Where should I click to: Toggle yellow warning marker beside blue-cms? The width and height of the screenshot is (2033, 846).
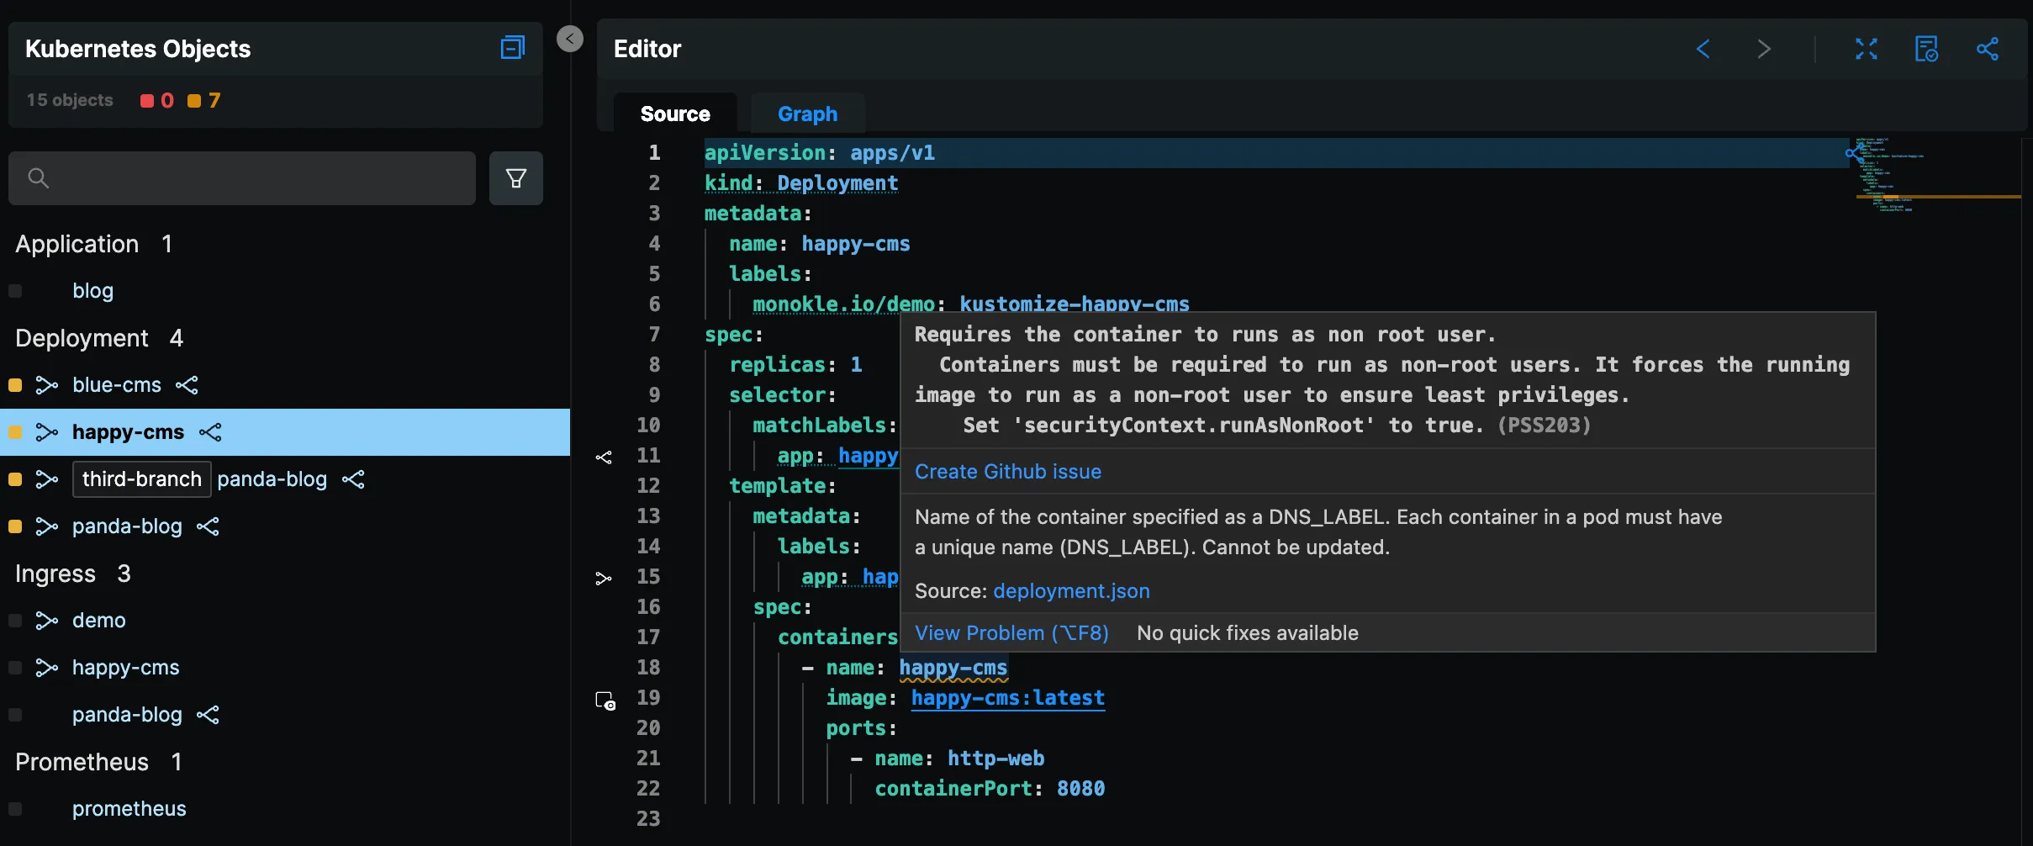coord(15,385)
